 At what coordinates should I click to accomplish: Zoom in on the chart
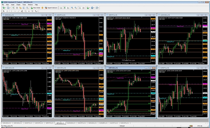(x=72, y=8)
